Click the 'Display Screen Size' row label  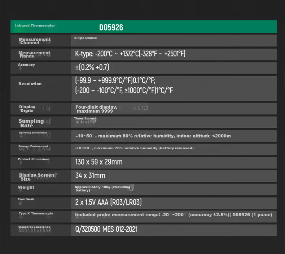36,177
